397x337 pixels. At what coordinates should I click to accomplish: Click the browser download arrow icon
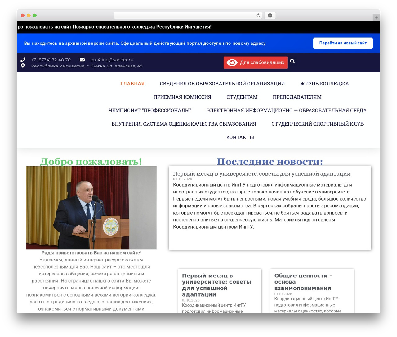[270, 16]
